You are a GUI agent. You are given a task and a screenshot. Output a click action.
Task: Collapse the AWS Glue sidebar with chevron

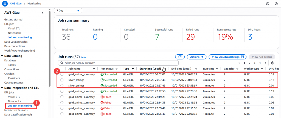(43, 13)
